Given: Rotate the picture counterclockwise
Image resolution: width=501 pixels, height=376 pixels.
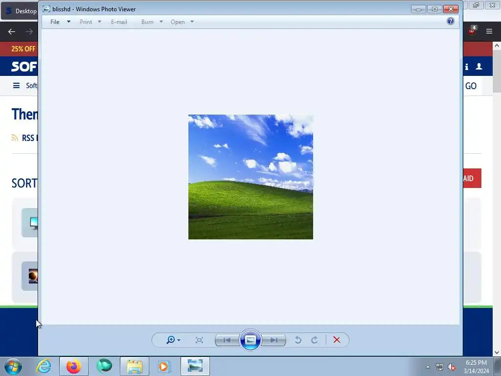Looking at the screenshot, I should click(x=298, y=340).
